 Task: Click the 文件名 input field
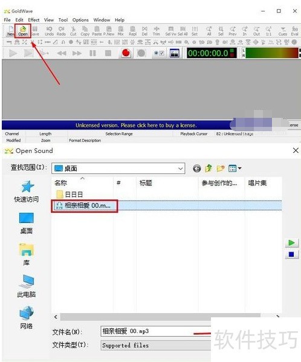[x=156, y=332]
